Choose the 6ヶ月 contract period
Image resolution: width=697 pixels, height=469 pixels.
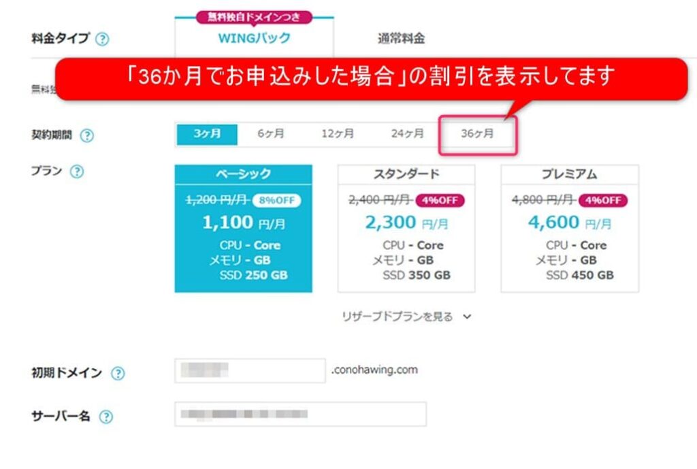271,134
